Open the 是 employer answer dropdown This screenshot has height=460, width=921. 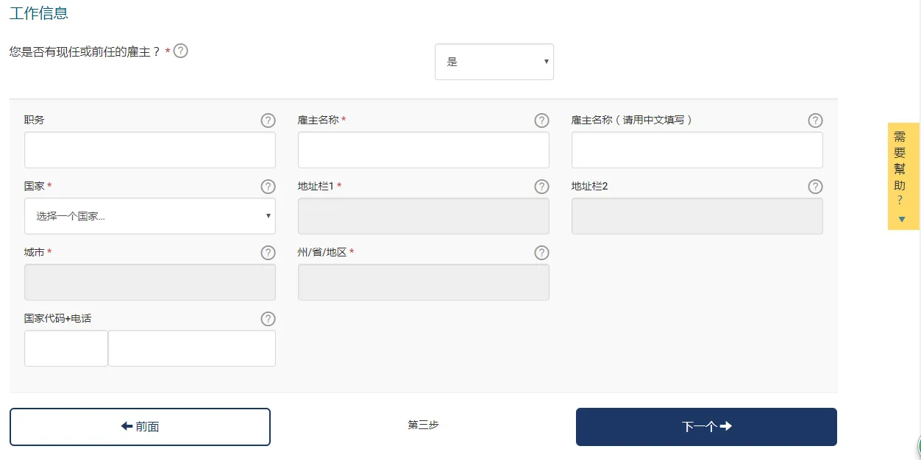click(x=494, y=62)
